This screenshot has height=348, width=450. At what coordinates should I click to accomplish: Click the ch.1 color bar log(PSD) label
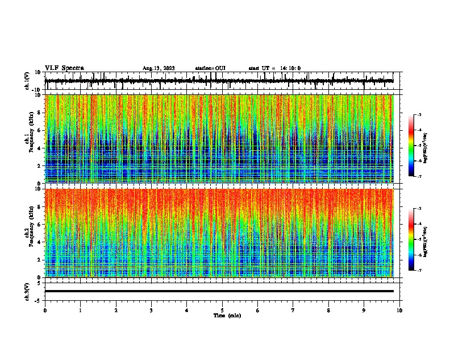(425, 148)
